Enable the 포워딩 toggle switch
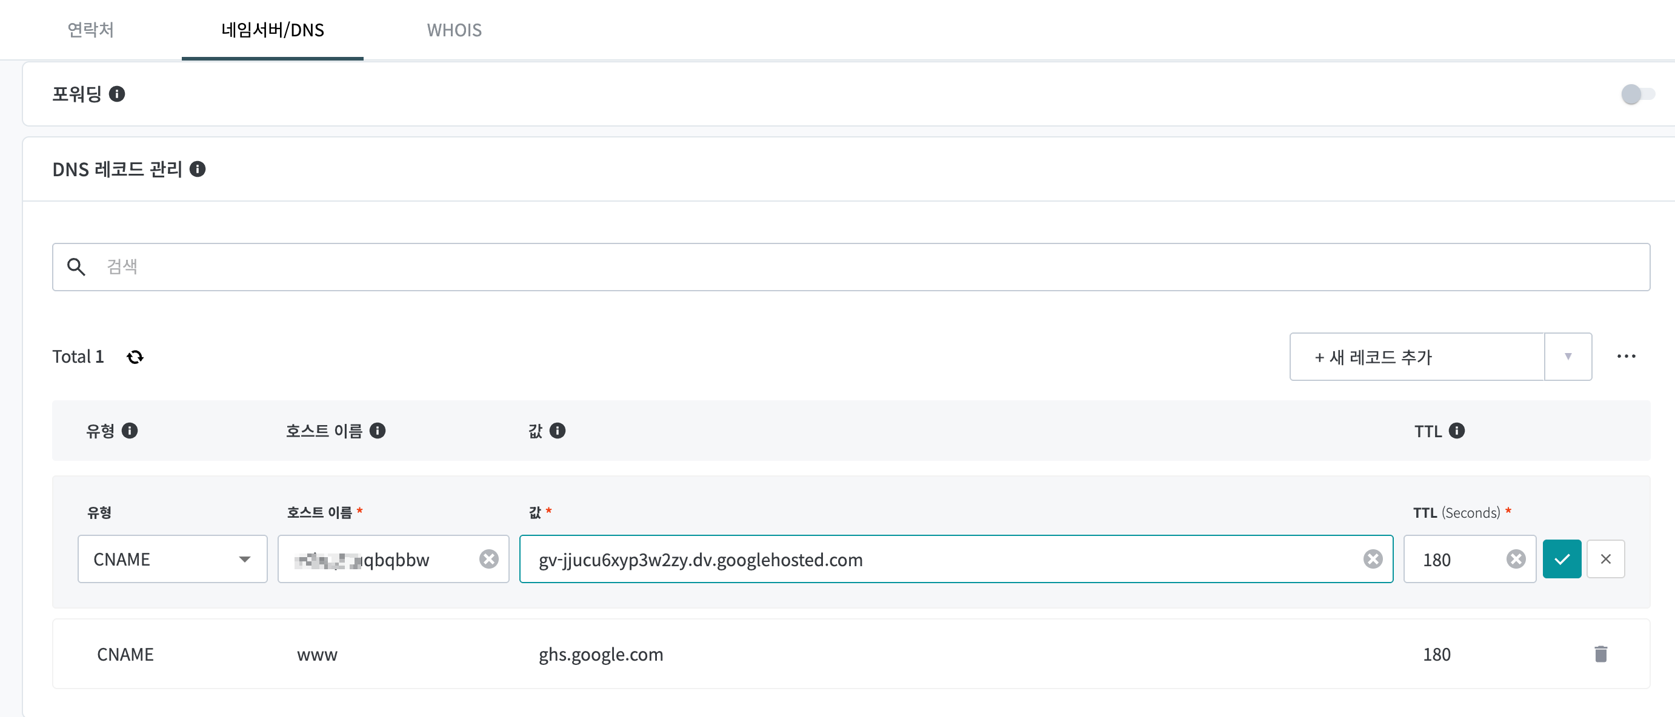 click(1637, 94)
